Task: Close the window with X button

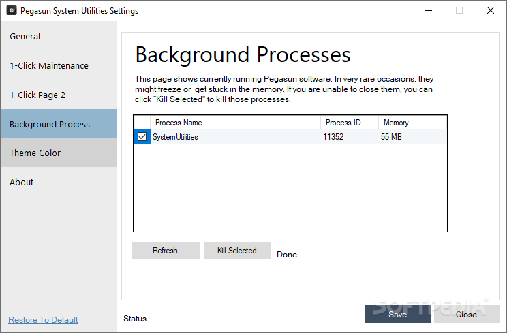Action: tap(491, 10)
